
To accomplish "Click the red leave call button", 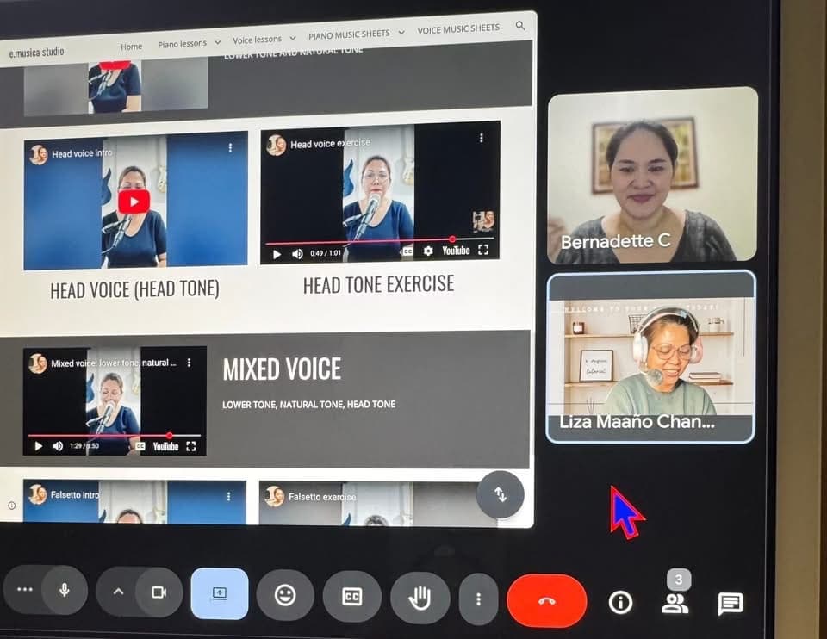I will [x=546, y=600].
